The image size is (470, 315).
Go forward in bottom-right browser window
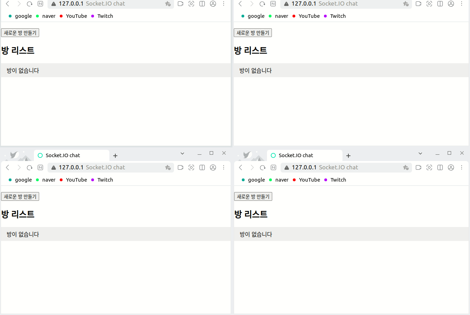(x=252, y=168)
